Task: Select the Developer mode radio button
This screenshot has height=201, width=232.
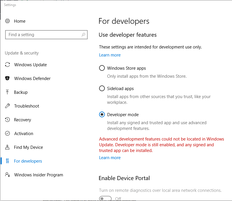Action: (102, 115)
